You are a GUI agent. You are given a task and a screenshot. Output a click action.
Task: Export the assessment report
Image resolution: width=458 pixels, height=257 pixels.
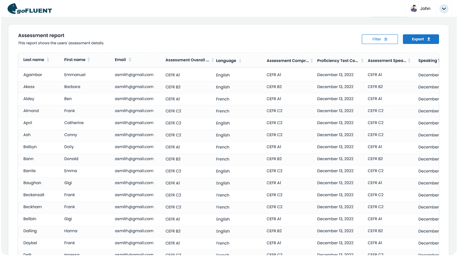(x=421, y=39)
